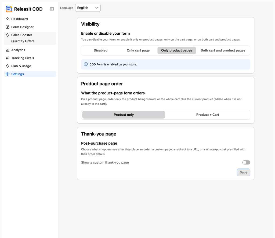Click the Sales Booster dollar icon
275x238 pixels.
point(8,35)
